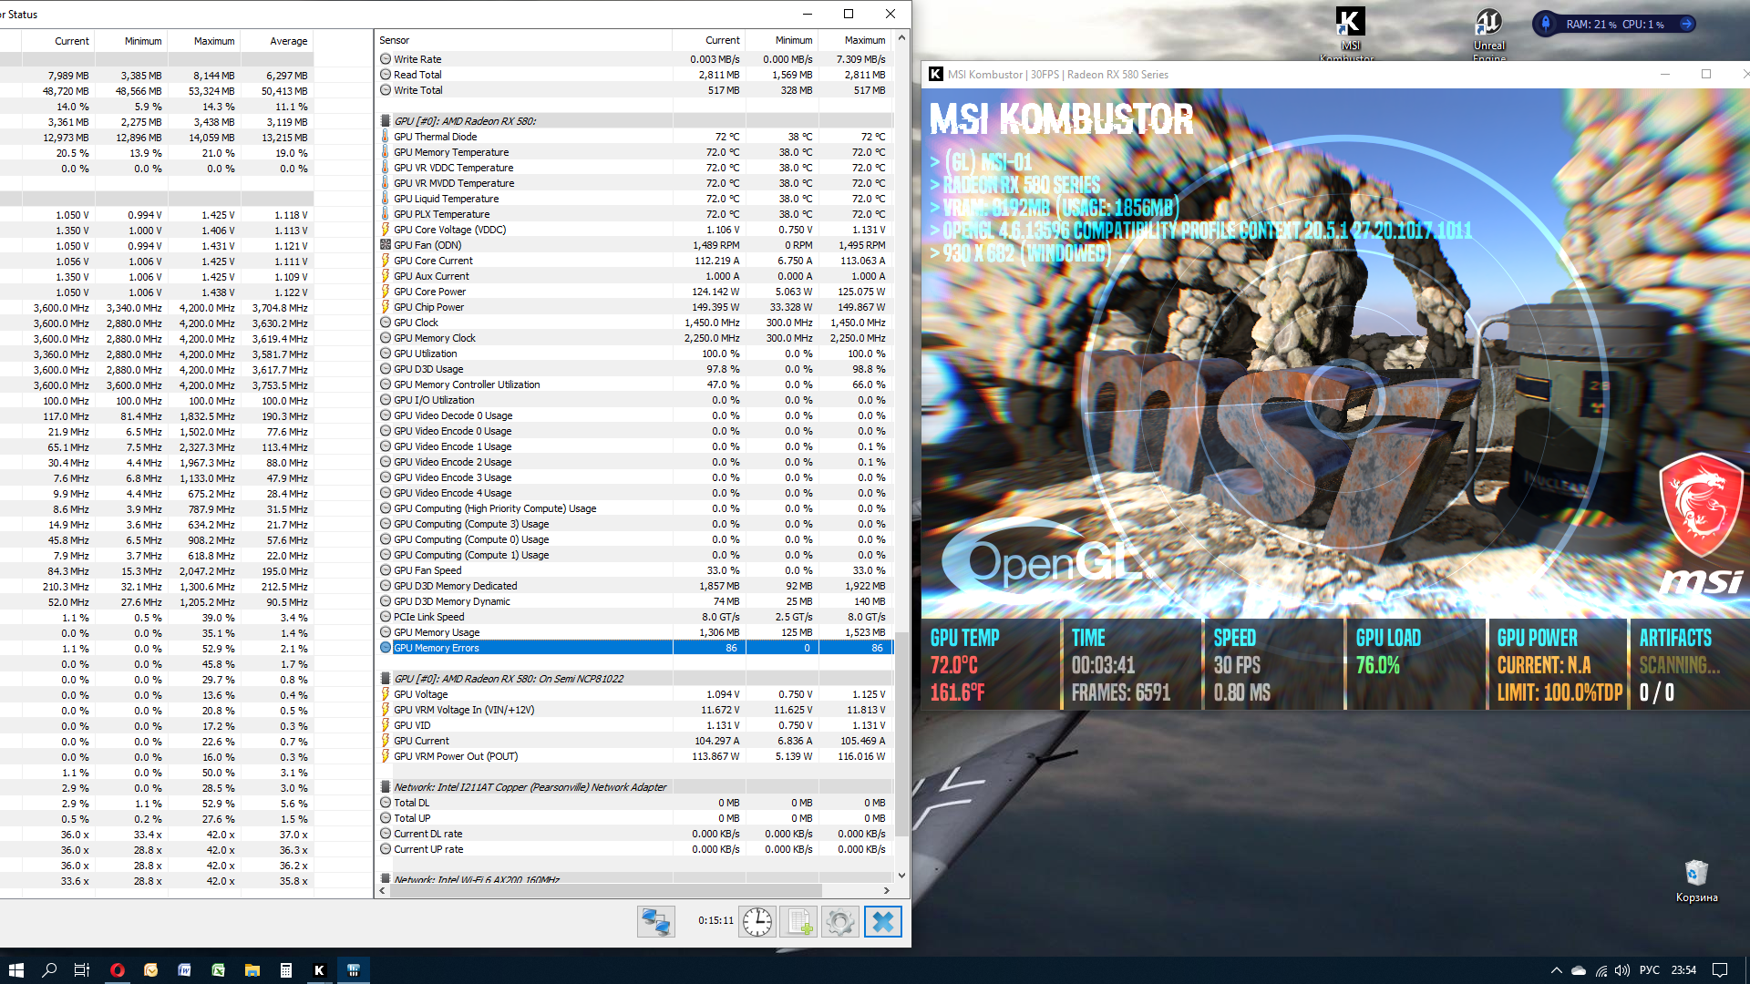This screenshot has height=984, width=1750.
Task: Click GPU Radeon RX 580 group header
Action: [465, 121]
